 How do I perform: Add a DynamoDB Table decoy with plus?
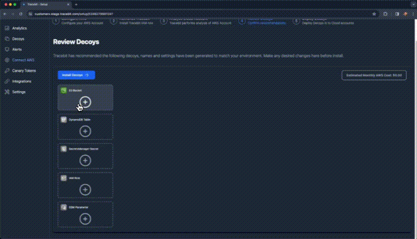click(85, 131)
